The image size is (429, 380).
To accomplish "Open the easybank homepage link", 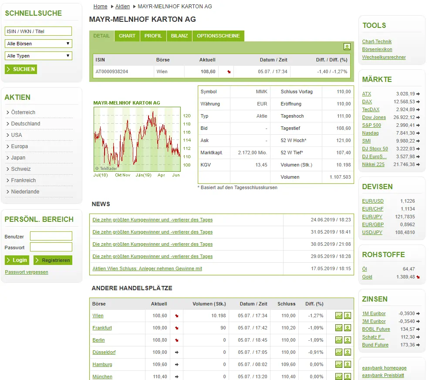I will coord(384,368).
